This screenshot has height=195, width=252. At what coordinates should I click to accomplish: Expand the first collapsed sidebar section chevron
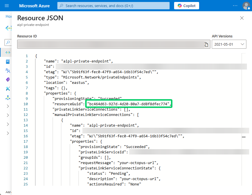(8, 106)
